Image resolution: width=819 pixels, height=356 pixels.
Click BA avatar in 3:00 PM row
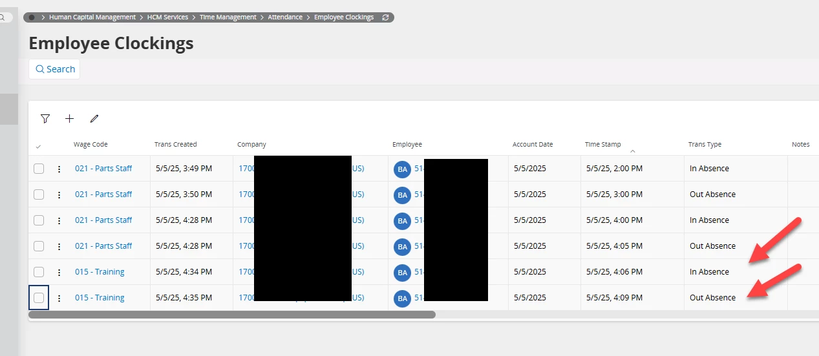(402, 195)
